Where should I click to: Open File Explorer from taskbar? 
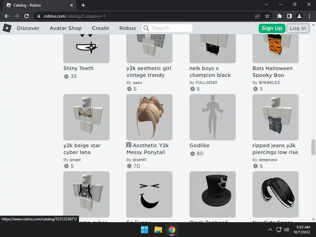pos(158,230)
